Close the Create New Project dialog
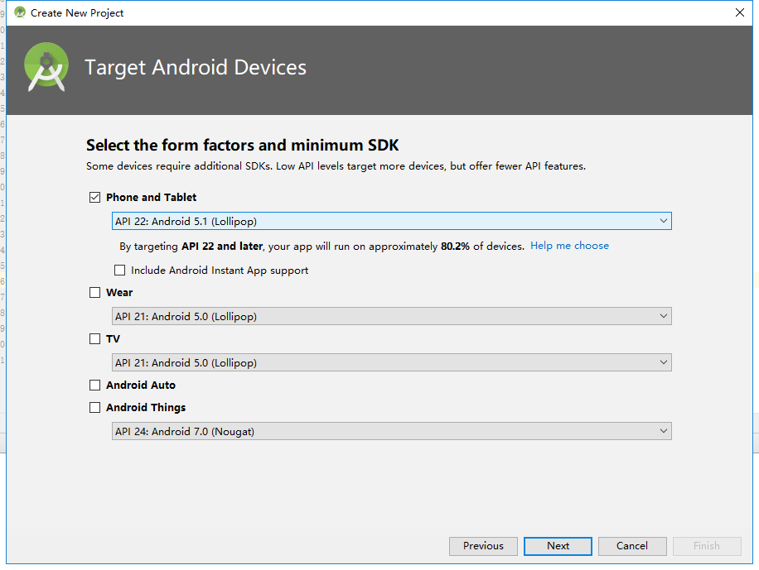The width and height of the screenshot is (759, 570). point(740,12)
